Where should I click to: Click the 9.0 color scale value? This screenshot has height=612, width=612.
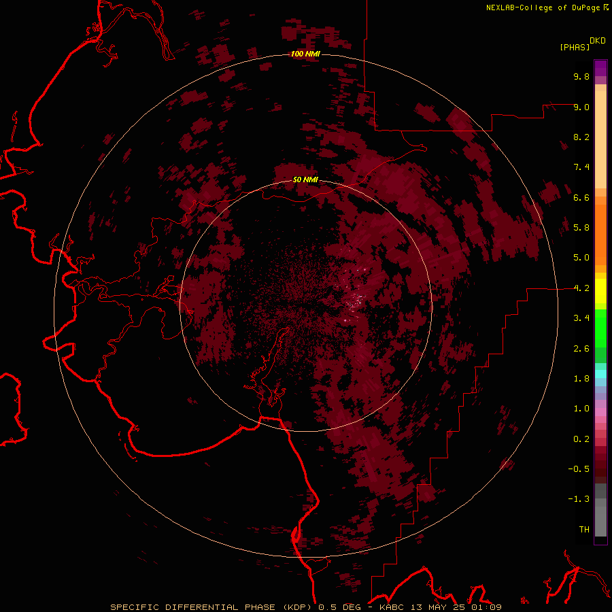tap(581, 107)
